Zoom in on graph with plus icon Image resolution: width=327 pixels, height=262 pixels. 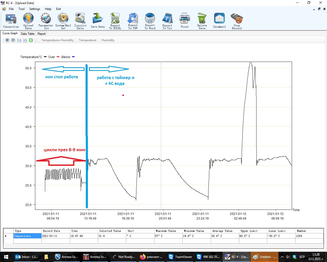coord(7,40)
